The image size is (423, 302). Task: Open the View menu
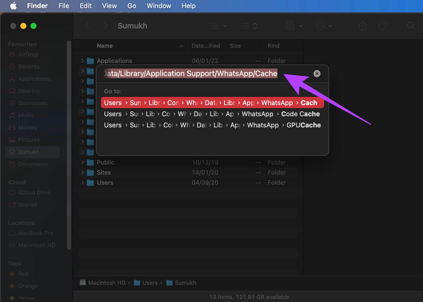[109, 6]
